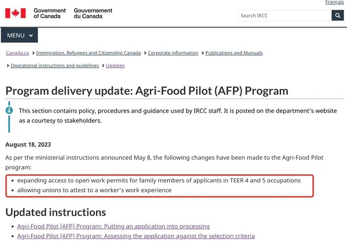Click the Canadian flag logo
This screenshot has width=347, height=247.
click(16, 13)
